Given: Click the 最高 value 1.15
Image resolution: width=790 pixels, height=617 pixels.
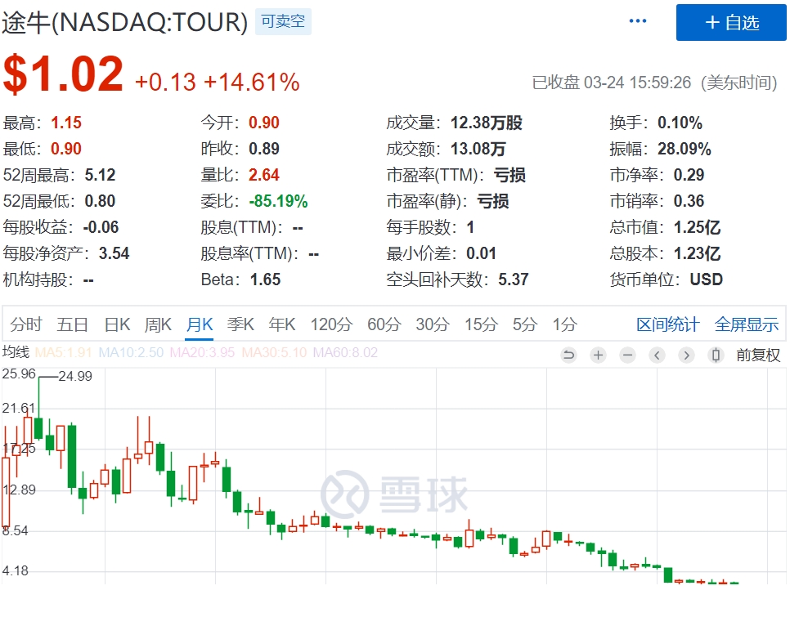Looking at the screenshot, I should pyautogui.click(x=66, y=123).
